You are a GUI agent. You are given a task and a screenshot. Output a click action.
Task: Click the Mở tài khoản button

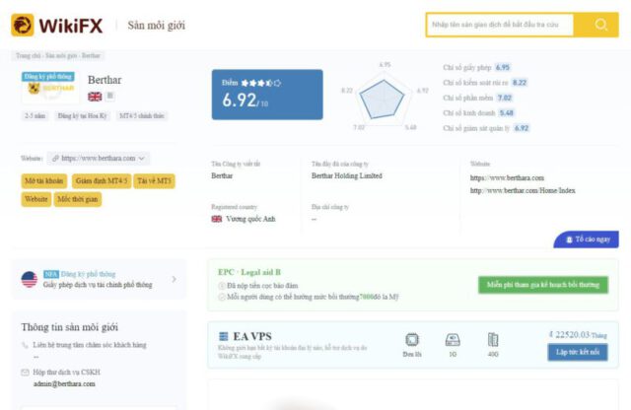pos(44,181)
